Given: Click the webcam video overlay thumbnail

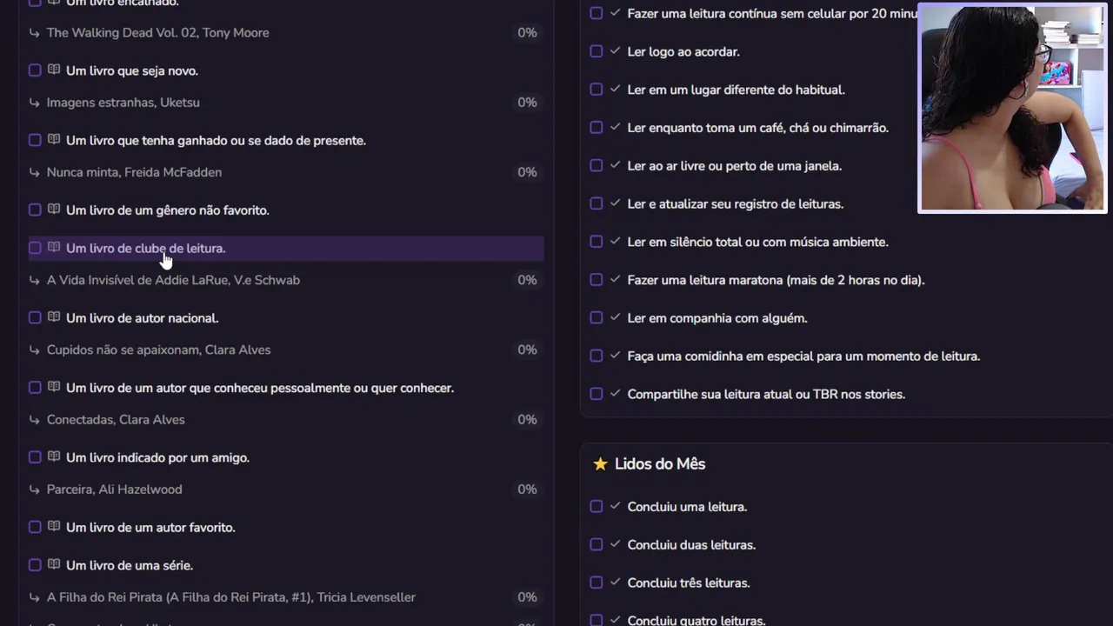Looking at the screenshot, I should point(1012,109).
